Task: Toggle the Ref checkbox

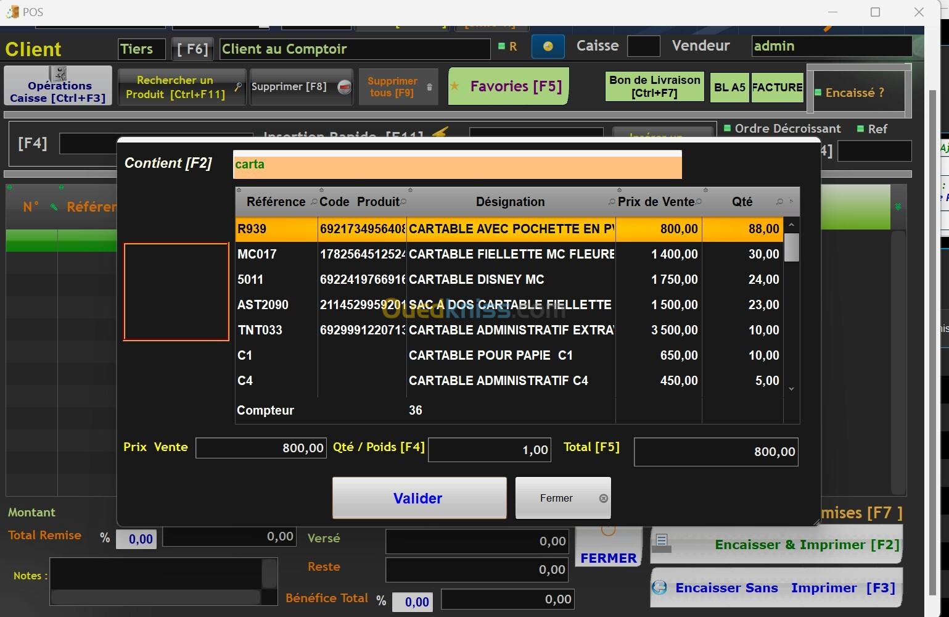Action: 860,128
